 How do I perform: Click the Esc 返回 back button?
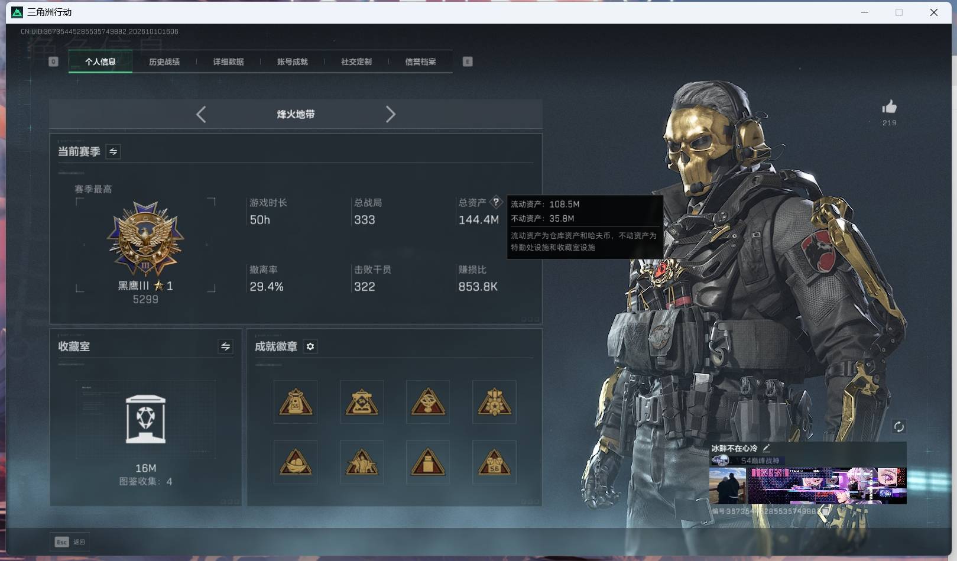click(70, 541)
